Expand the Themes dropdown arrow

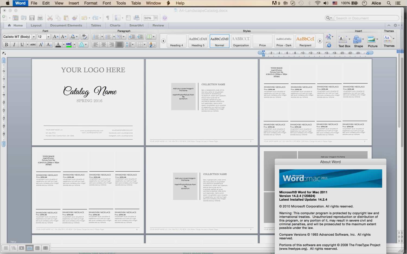393,39
